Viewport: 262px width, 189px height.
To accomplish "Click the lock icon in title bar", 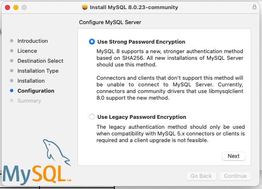I will (254, 7).
